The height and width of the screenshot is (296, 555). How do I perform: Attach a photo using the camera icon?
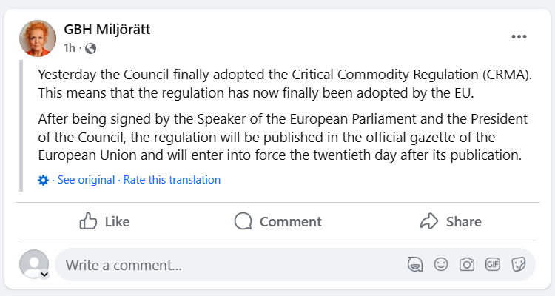(x=467, y=264)
